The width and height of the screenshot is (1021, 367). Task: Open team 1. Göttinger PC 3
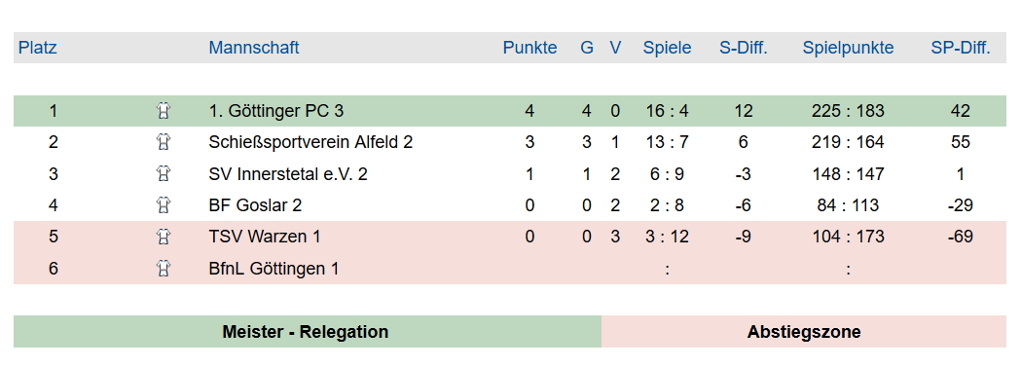(276, 111)
